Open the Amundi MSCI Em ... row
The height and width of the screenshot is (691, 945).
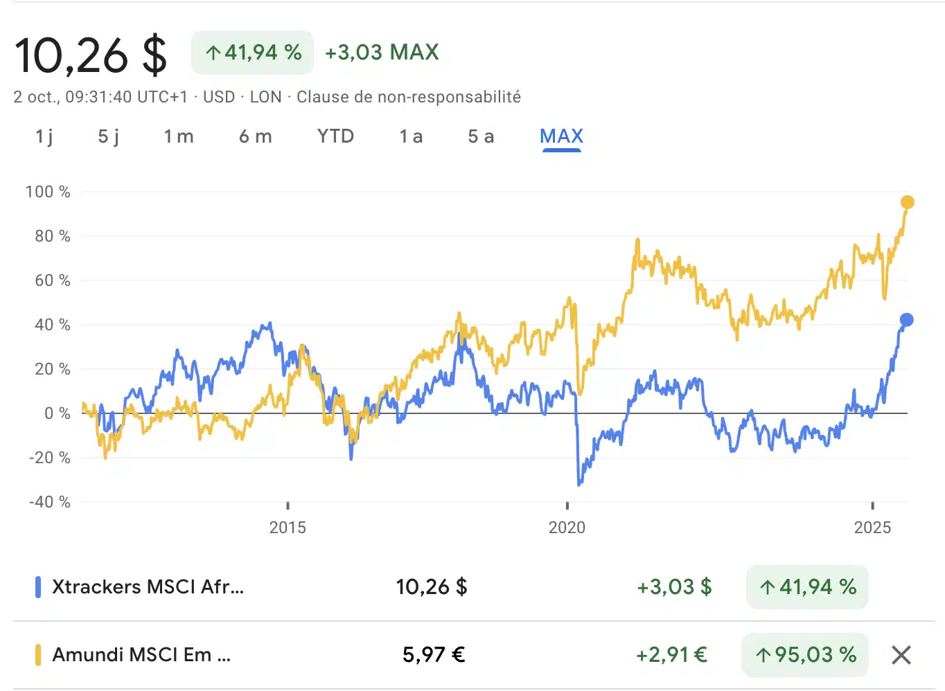point(141,654)
